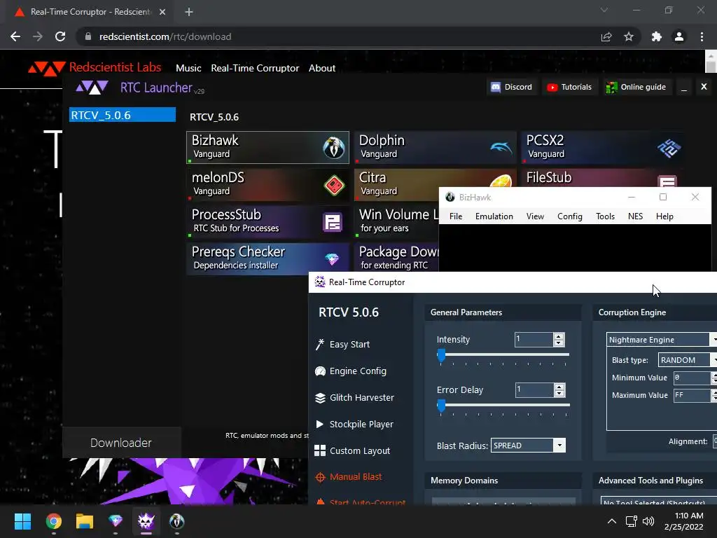The width and height of the screenshot is (717, 538).
Task: Open BizHawk Help menu
Action: click(x=664, y=216)
